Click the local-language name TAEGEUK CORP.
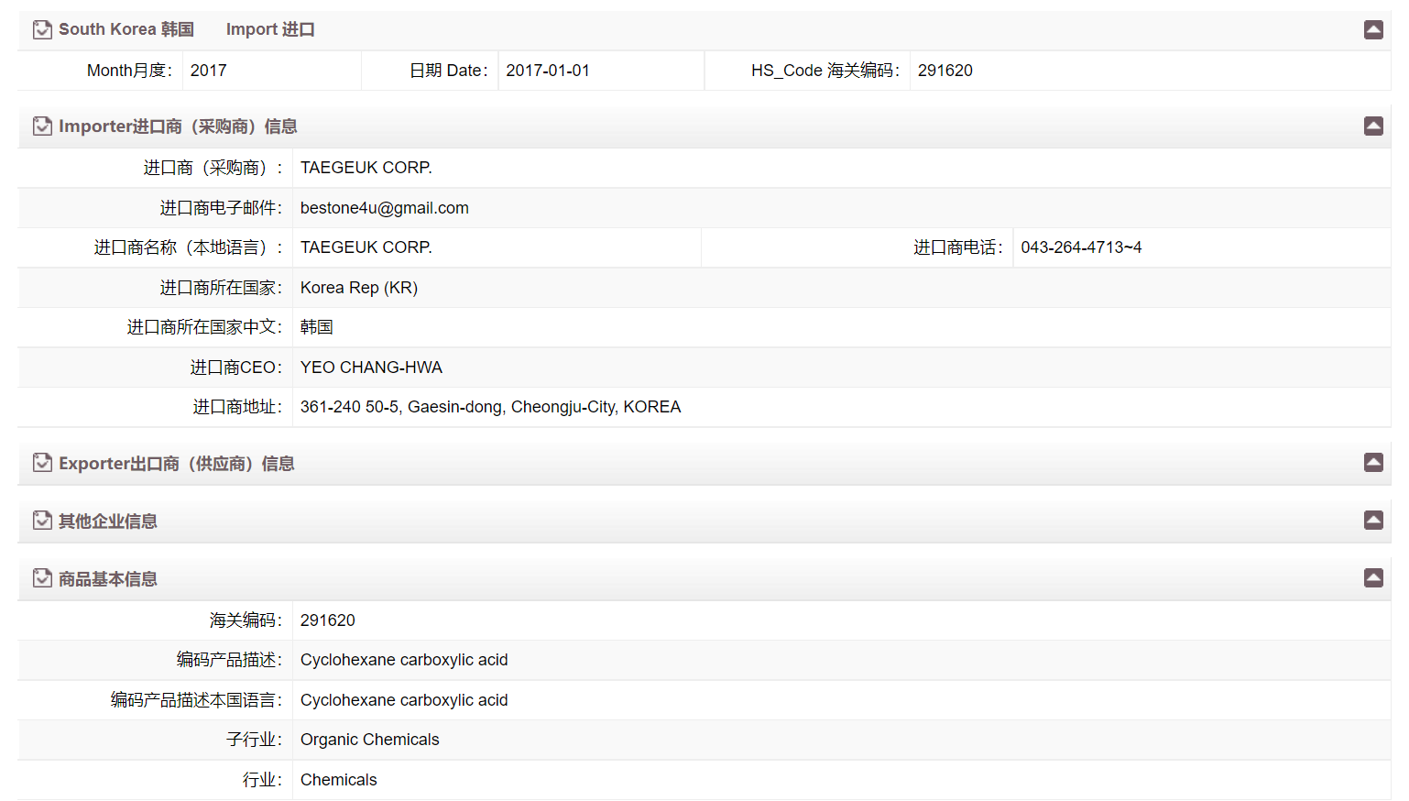 click(x=366, y=247)
